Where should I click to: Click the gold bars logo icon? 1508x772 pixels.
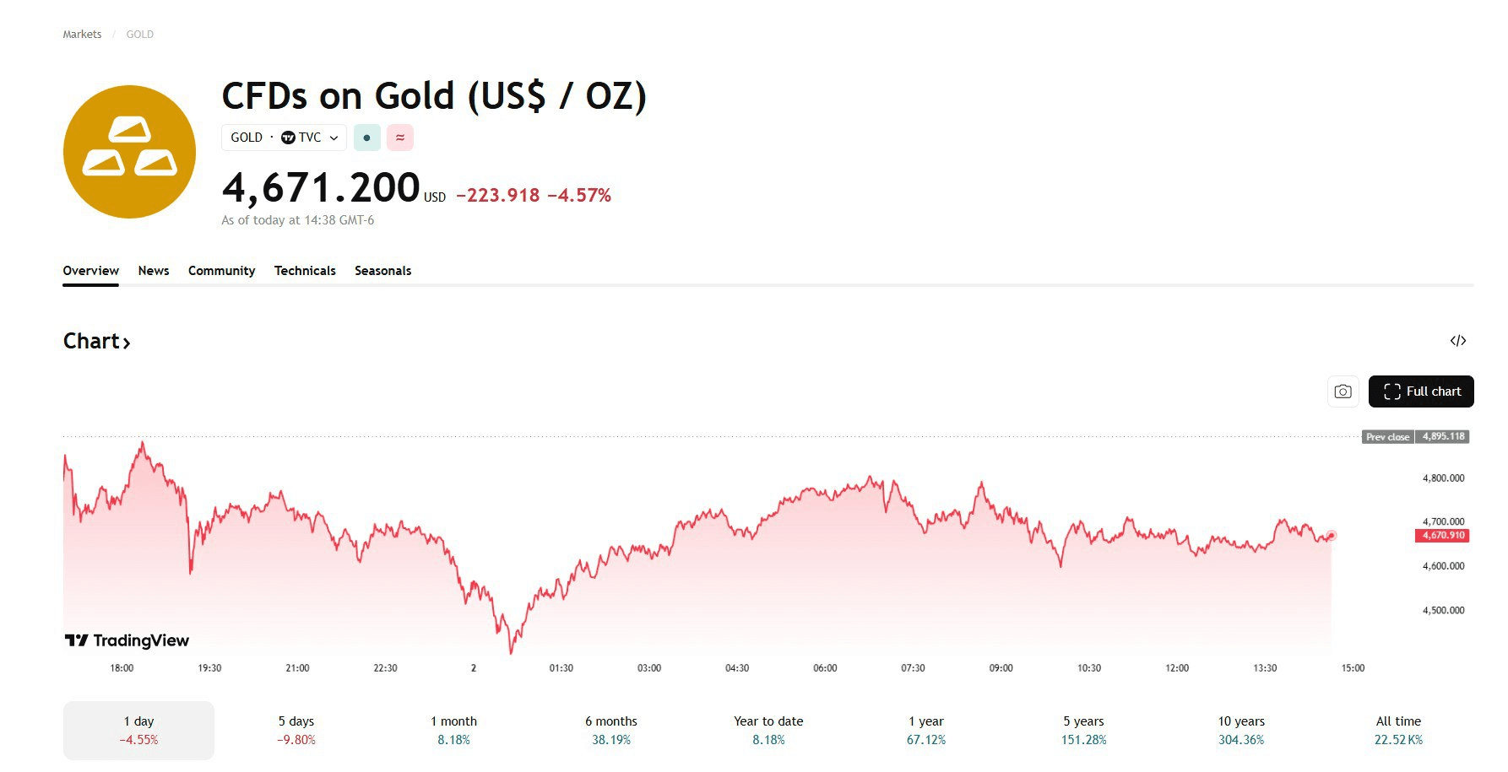129,152
